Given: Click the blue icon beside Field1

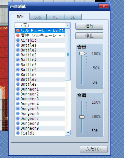Looking at the screenshot, I should (x=18, y=133).
